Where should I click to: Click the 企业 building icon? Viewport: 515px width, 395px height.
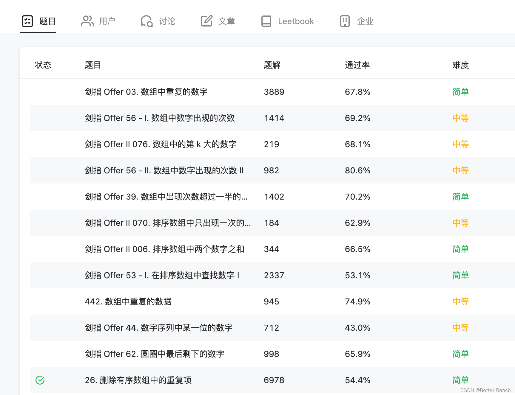[345, 21]
